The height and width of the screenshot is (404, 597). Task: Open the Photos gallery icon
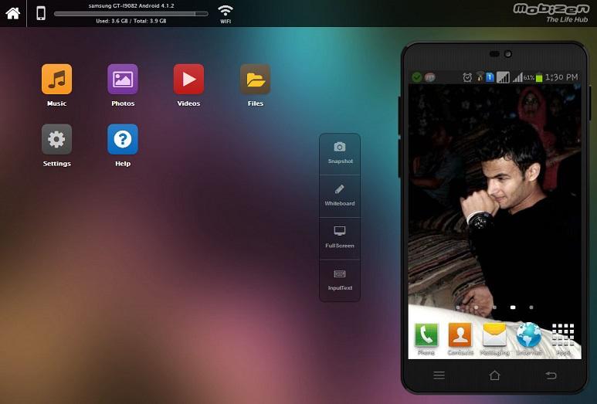click(x=123, y=80)
